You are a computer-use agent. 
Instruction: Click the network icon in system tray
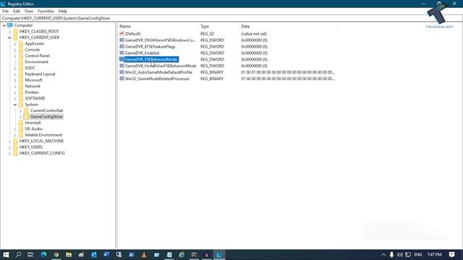coord(408,255)
